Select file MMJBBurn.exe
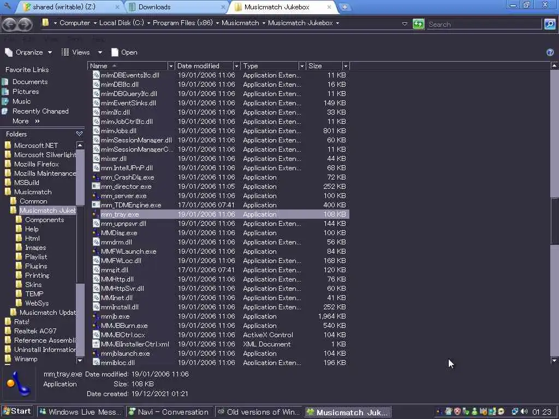 point(124,326)
